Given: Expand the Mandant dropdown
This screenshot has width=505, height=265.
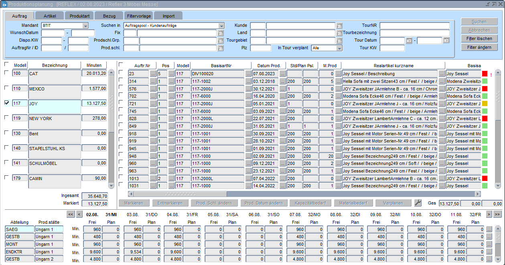Looking at the screenshot, I should 85,26.
